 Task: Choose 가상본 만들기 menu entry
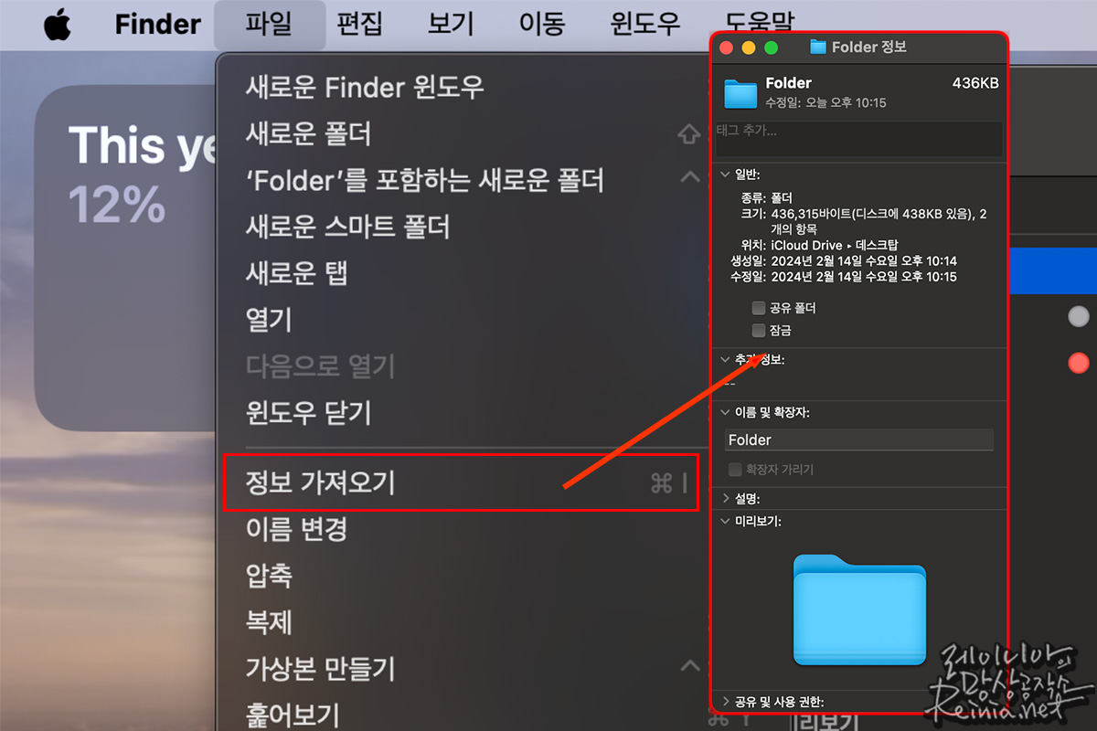click(320, 669)
